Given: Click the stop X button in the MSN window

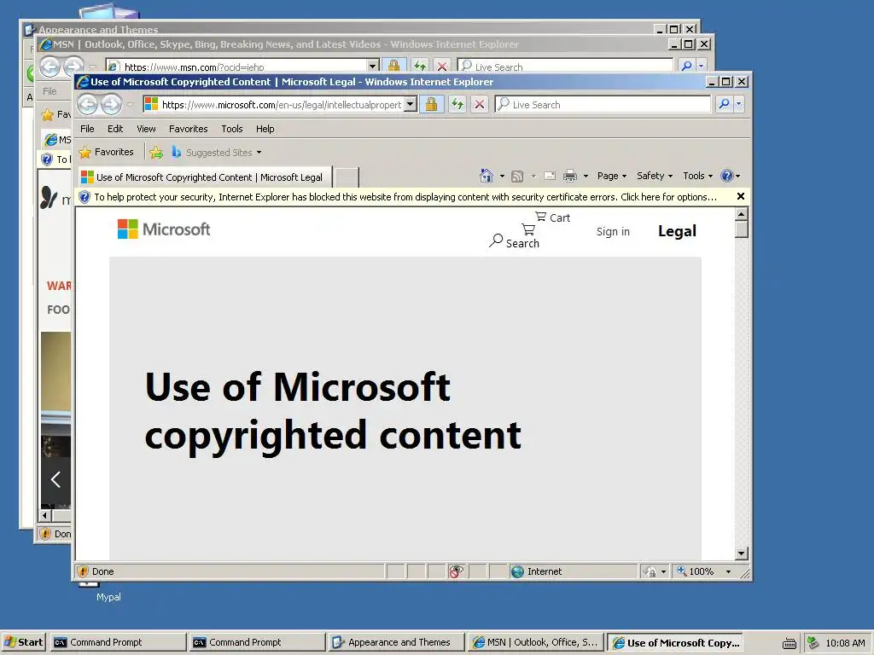Looking at the screenshot, I should (442, 66).
